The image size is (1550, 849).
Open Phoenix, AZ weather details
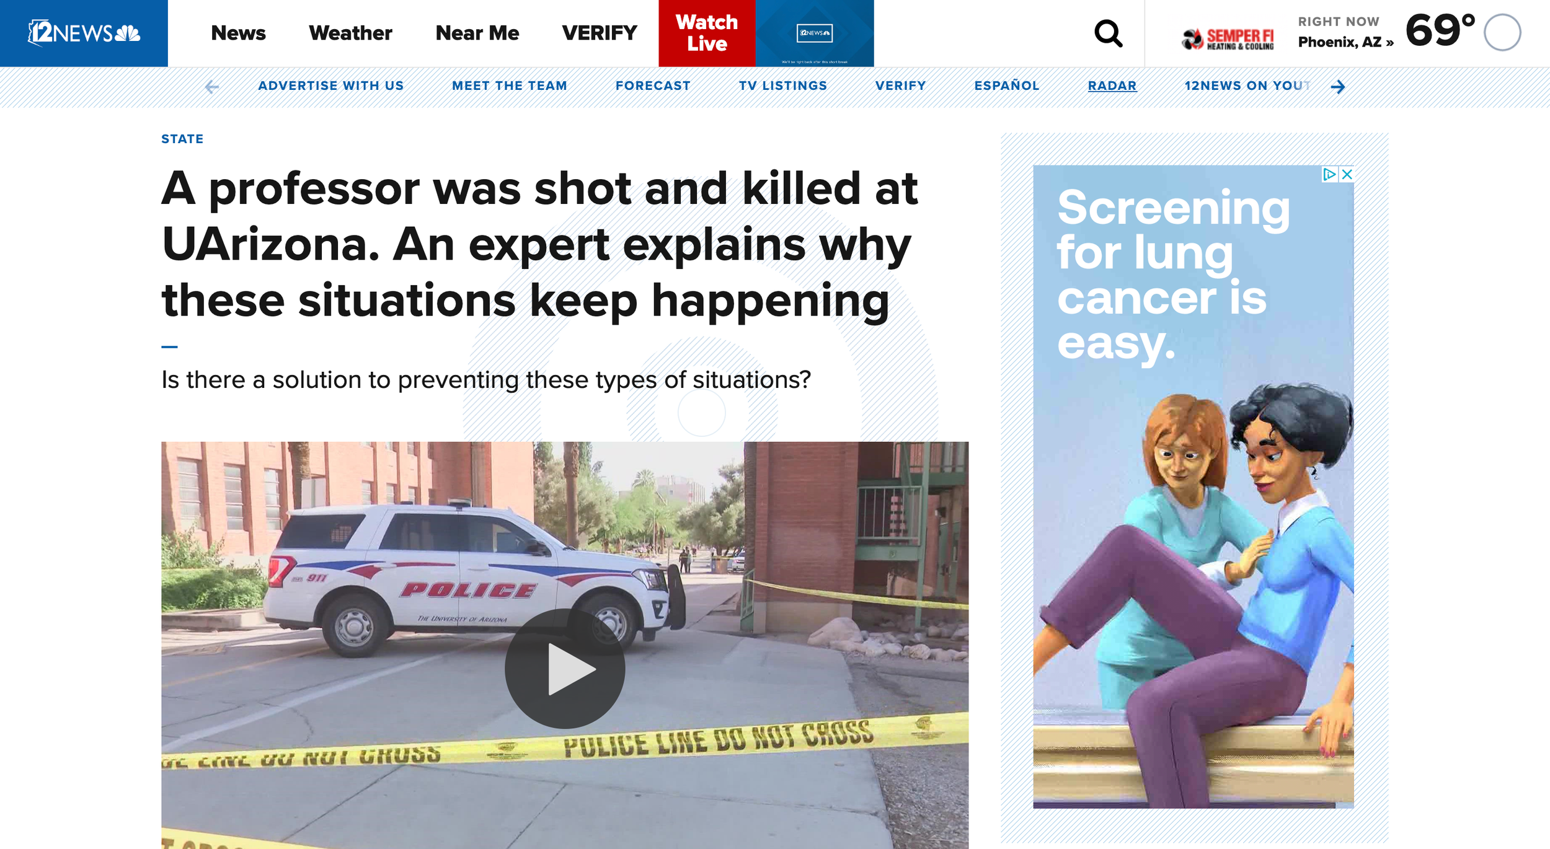pyautogui.click(x=1345, y=42)
